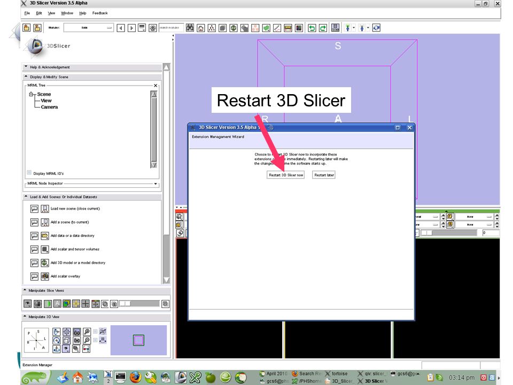Click the binoculars search icon in toolbar

(x=190, y=28)
